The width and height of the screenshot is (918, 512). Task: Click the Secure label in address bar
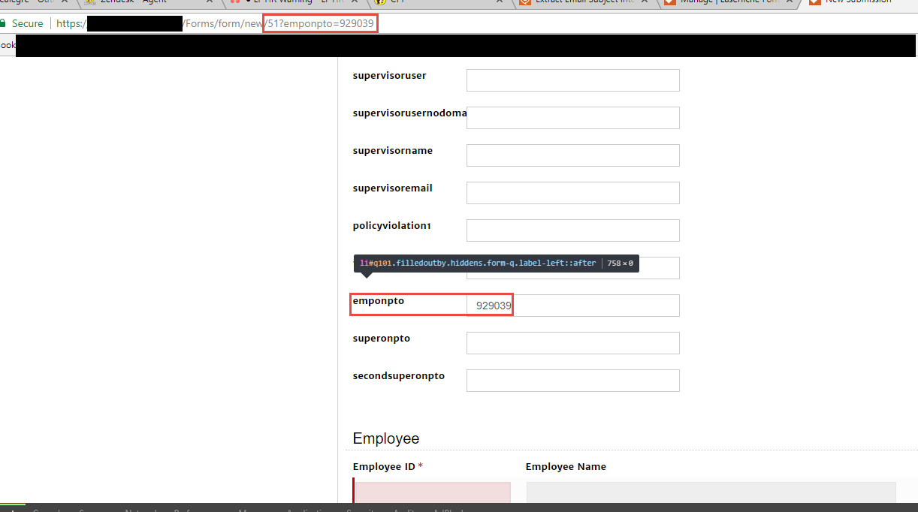click(28, 23)
